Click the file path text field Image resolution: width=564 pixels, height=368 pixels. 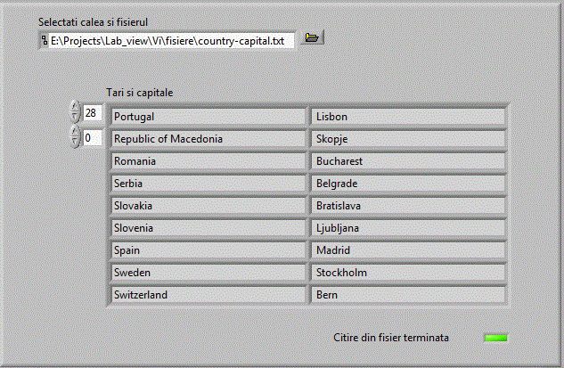[171, 41]
